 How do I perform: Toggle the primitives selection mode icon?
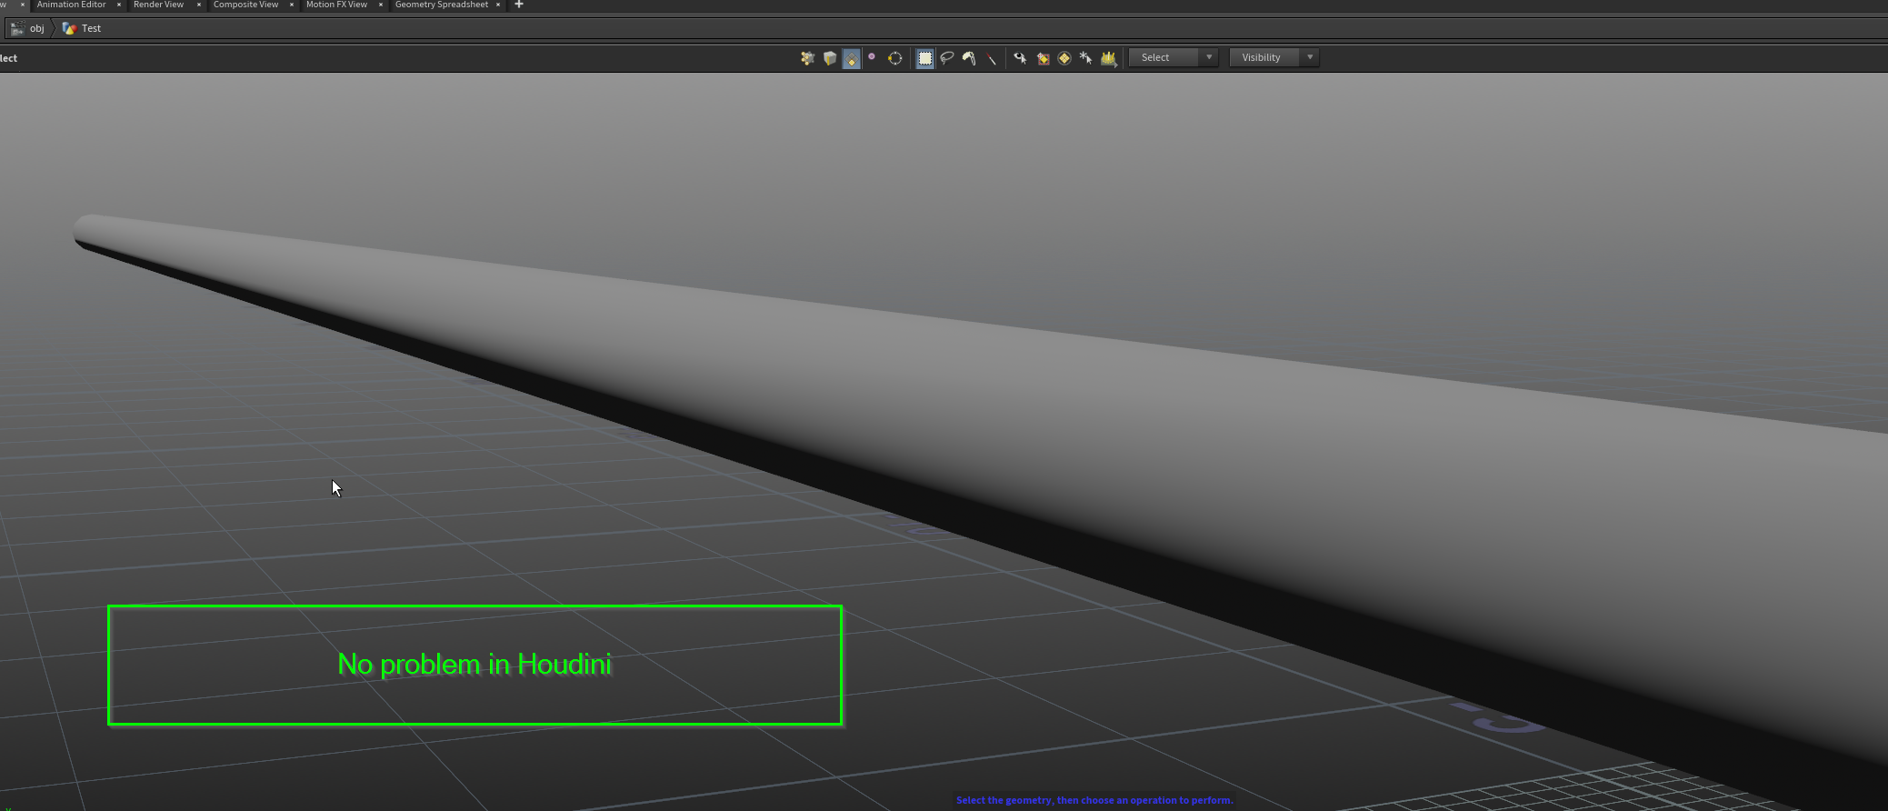coord(852,58)
